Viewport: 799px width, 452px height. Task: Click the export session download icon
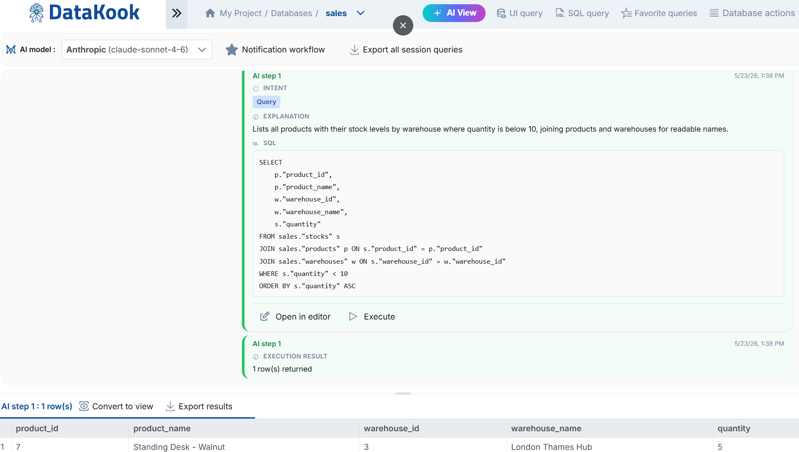[x=354, y=50]
